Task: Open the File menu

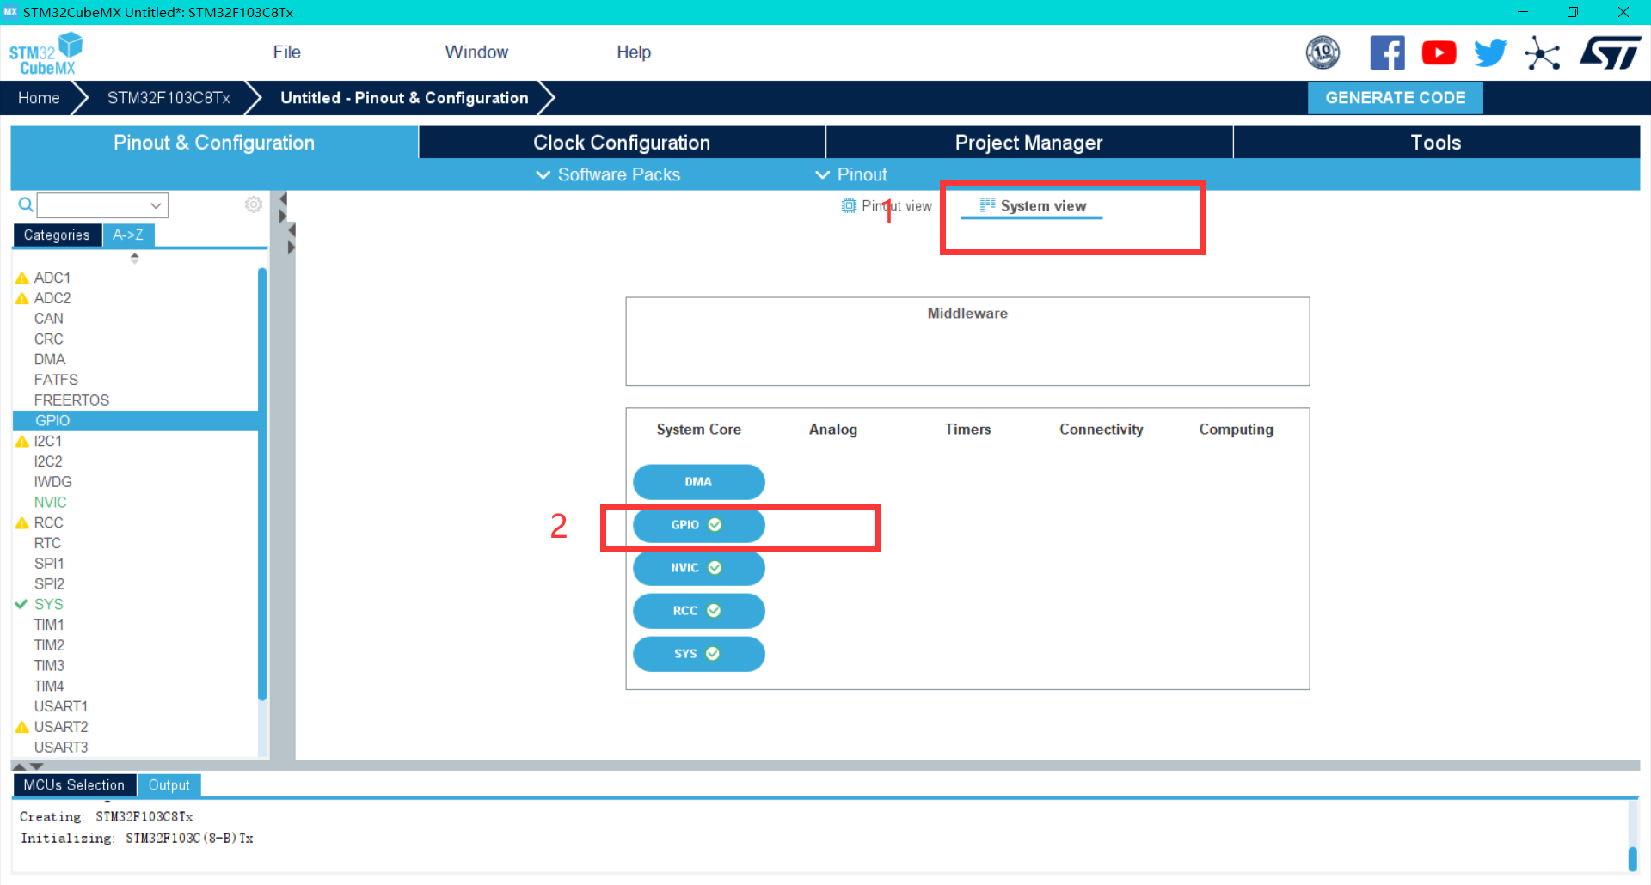Action: click(x=286, y=52)
